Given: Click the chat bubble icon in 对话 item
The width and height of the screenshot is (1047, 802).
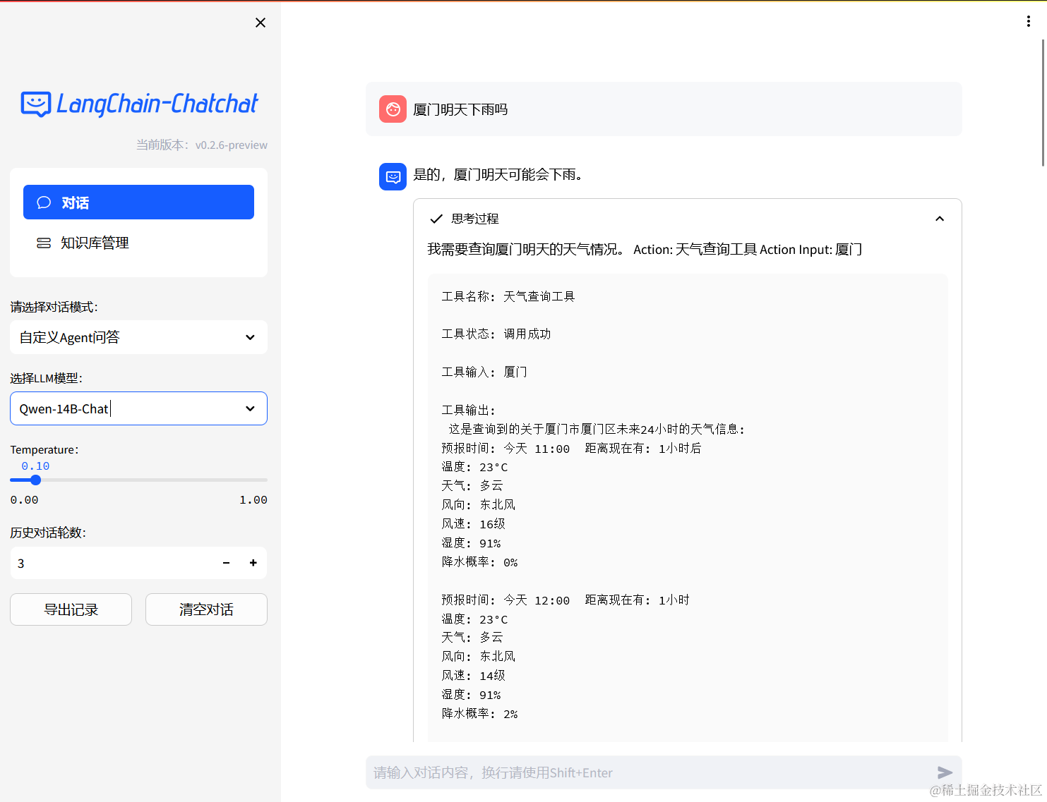Looking at the screenshot, I should (x=44, y=202).
